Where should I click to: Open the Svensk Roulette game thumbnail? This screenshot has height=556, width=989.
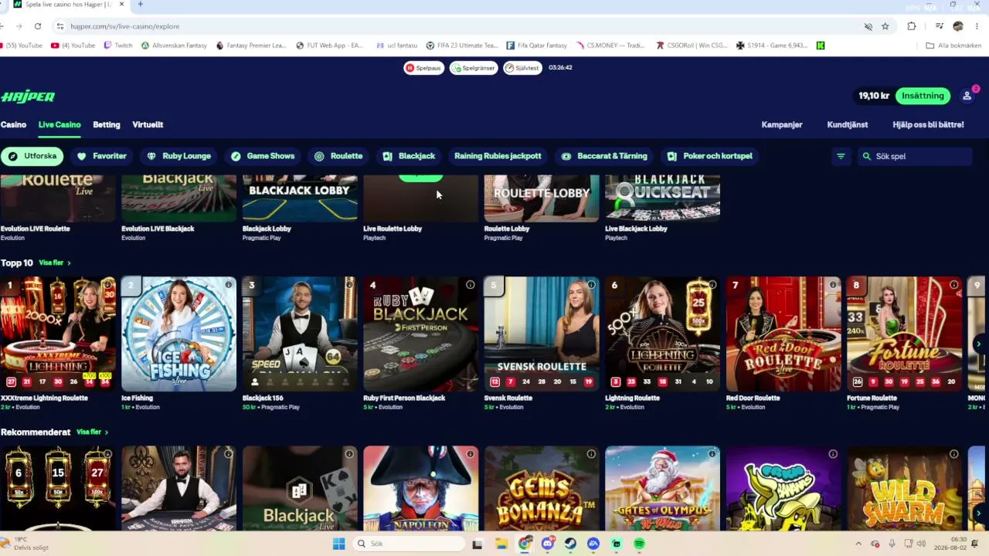[x=542, y=334]
